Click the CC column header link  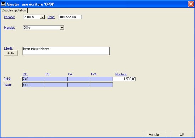(25, 74)
